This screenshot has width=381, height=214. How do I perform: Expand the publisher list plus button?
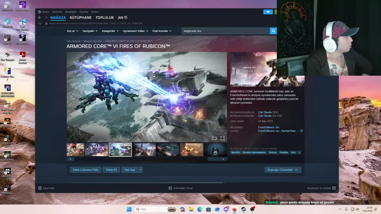(x=301, y=131)
